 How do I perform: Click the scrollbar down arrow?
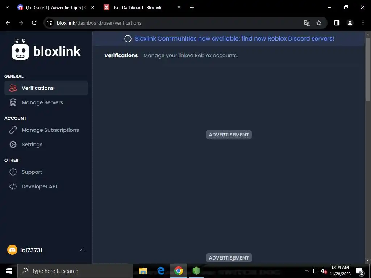[368, 260]
